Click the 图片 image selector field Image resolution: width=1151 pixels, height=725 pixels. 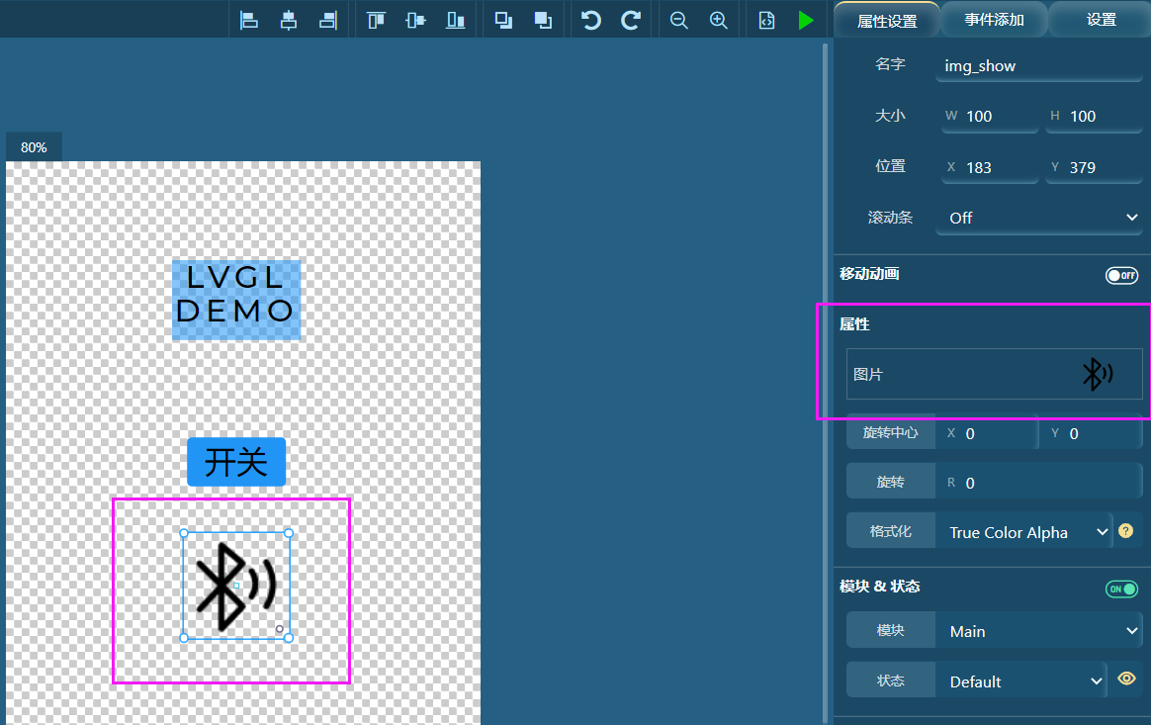click(x=994, y=374)
